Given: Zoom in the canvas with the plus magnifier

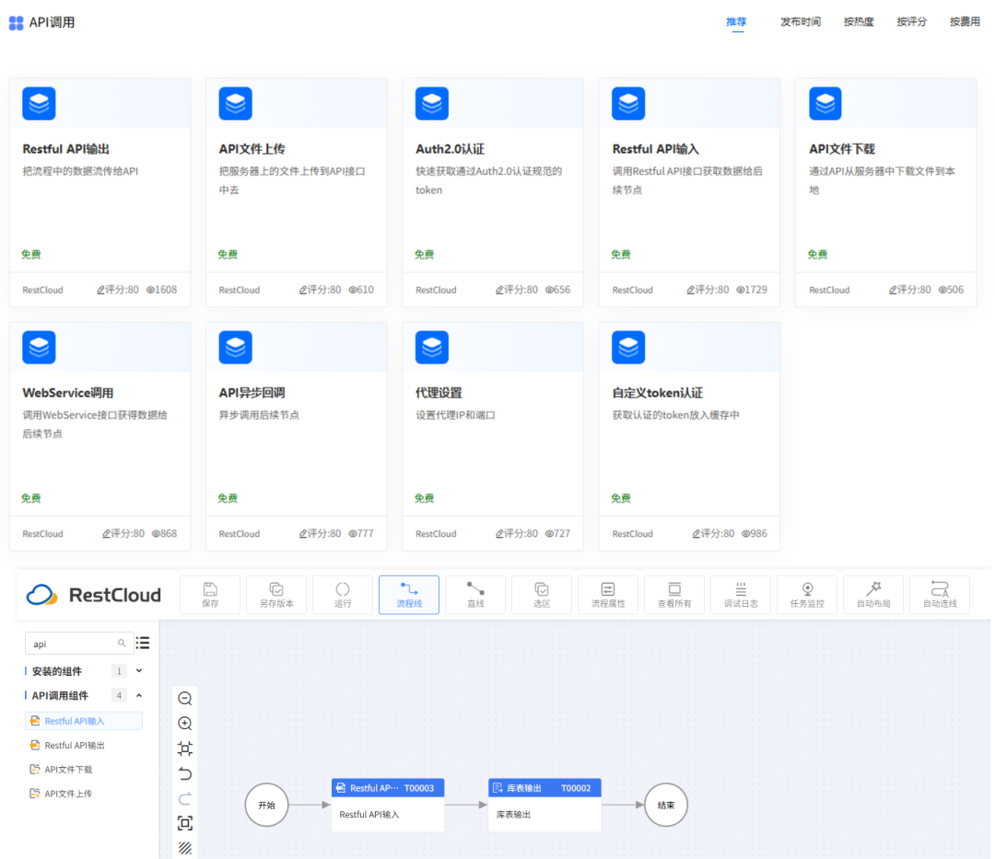Looking at the screenshot, I should point(185,724).
